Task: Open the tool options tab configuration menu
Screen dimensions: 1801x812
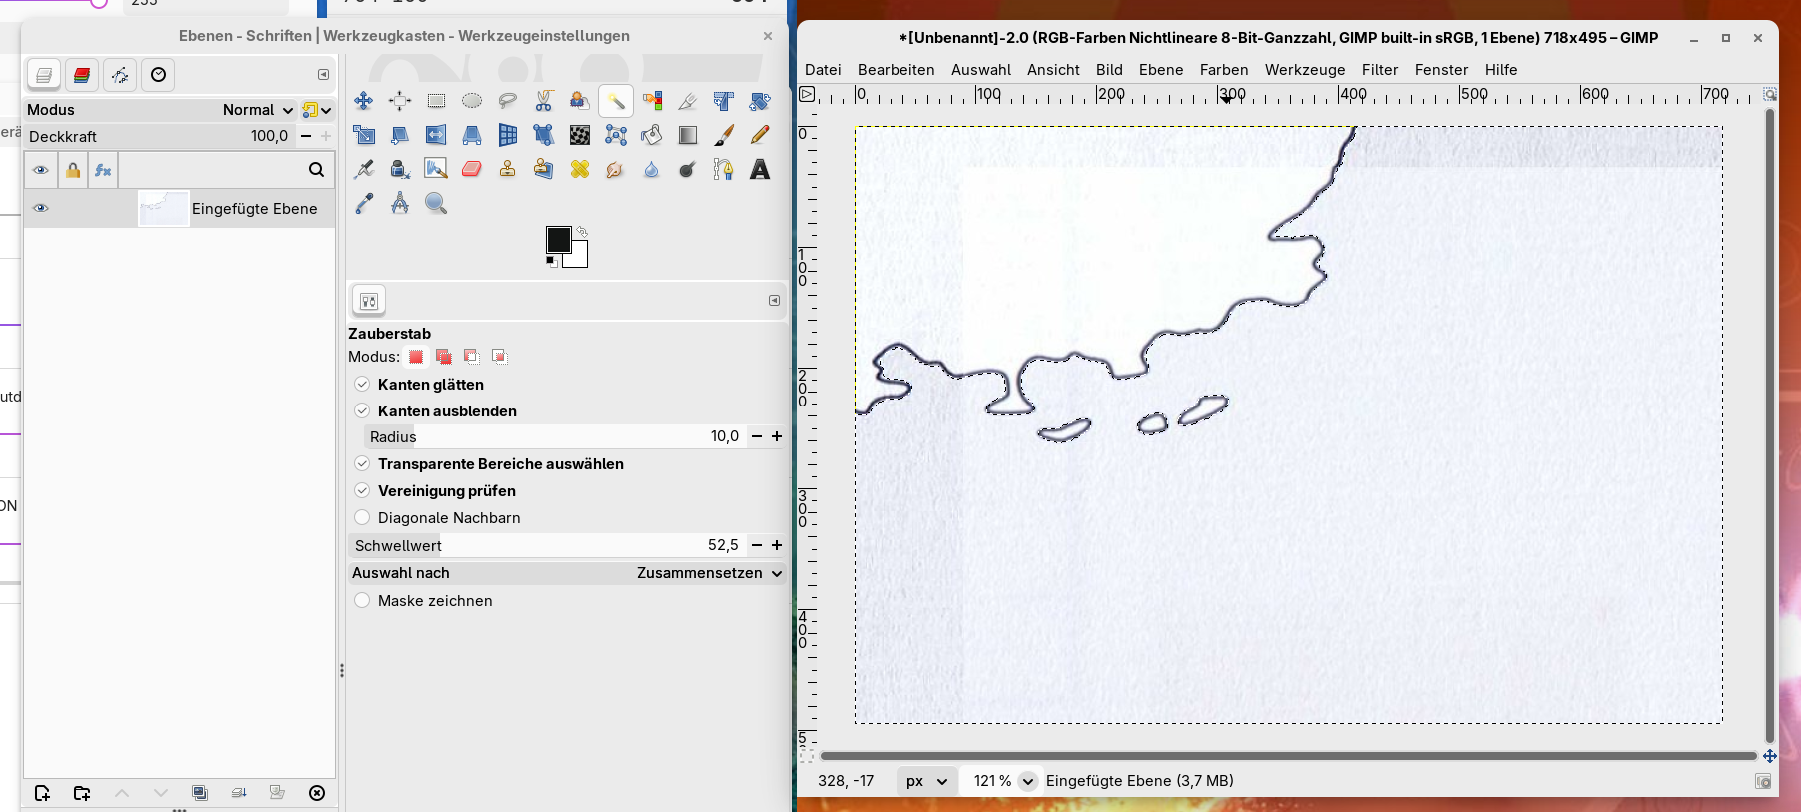Action: (x=774, y=300)
